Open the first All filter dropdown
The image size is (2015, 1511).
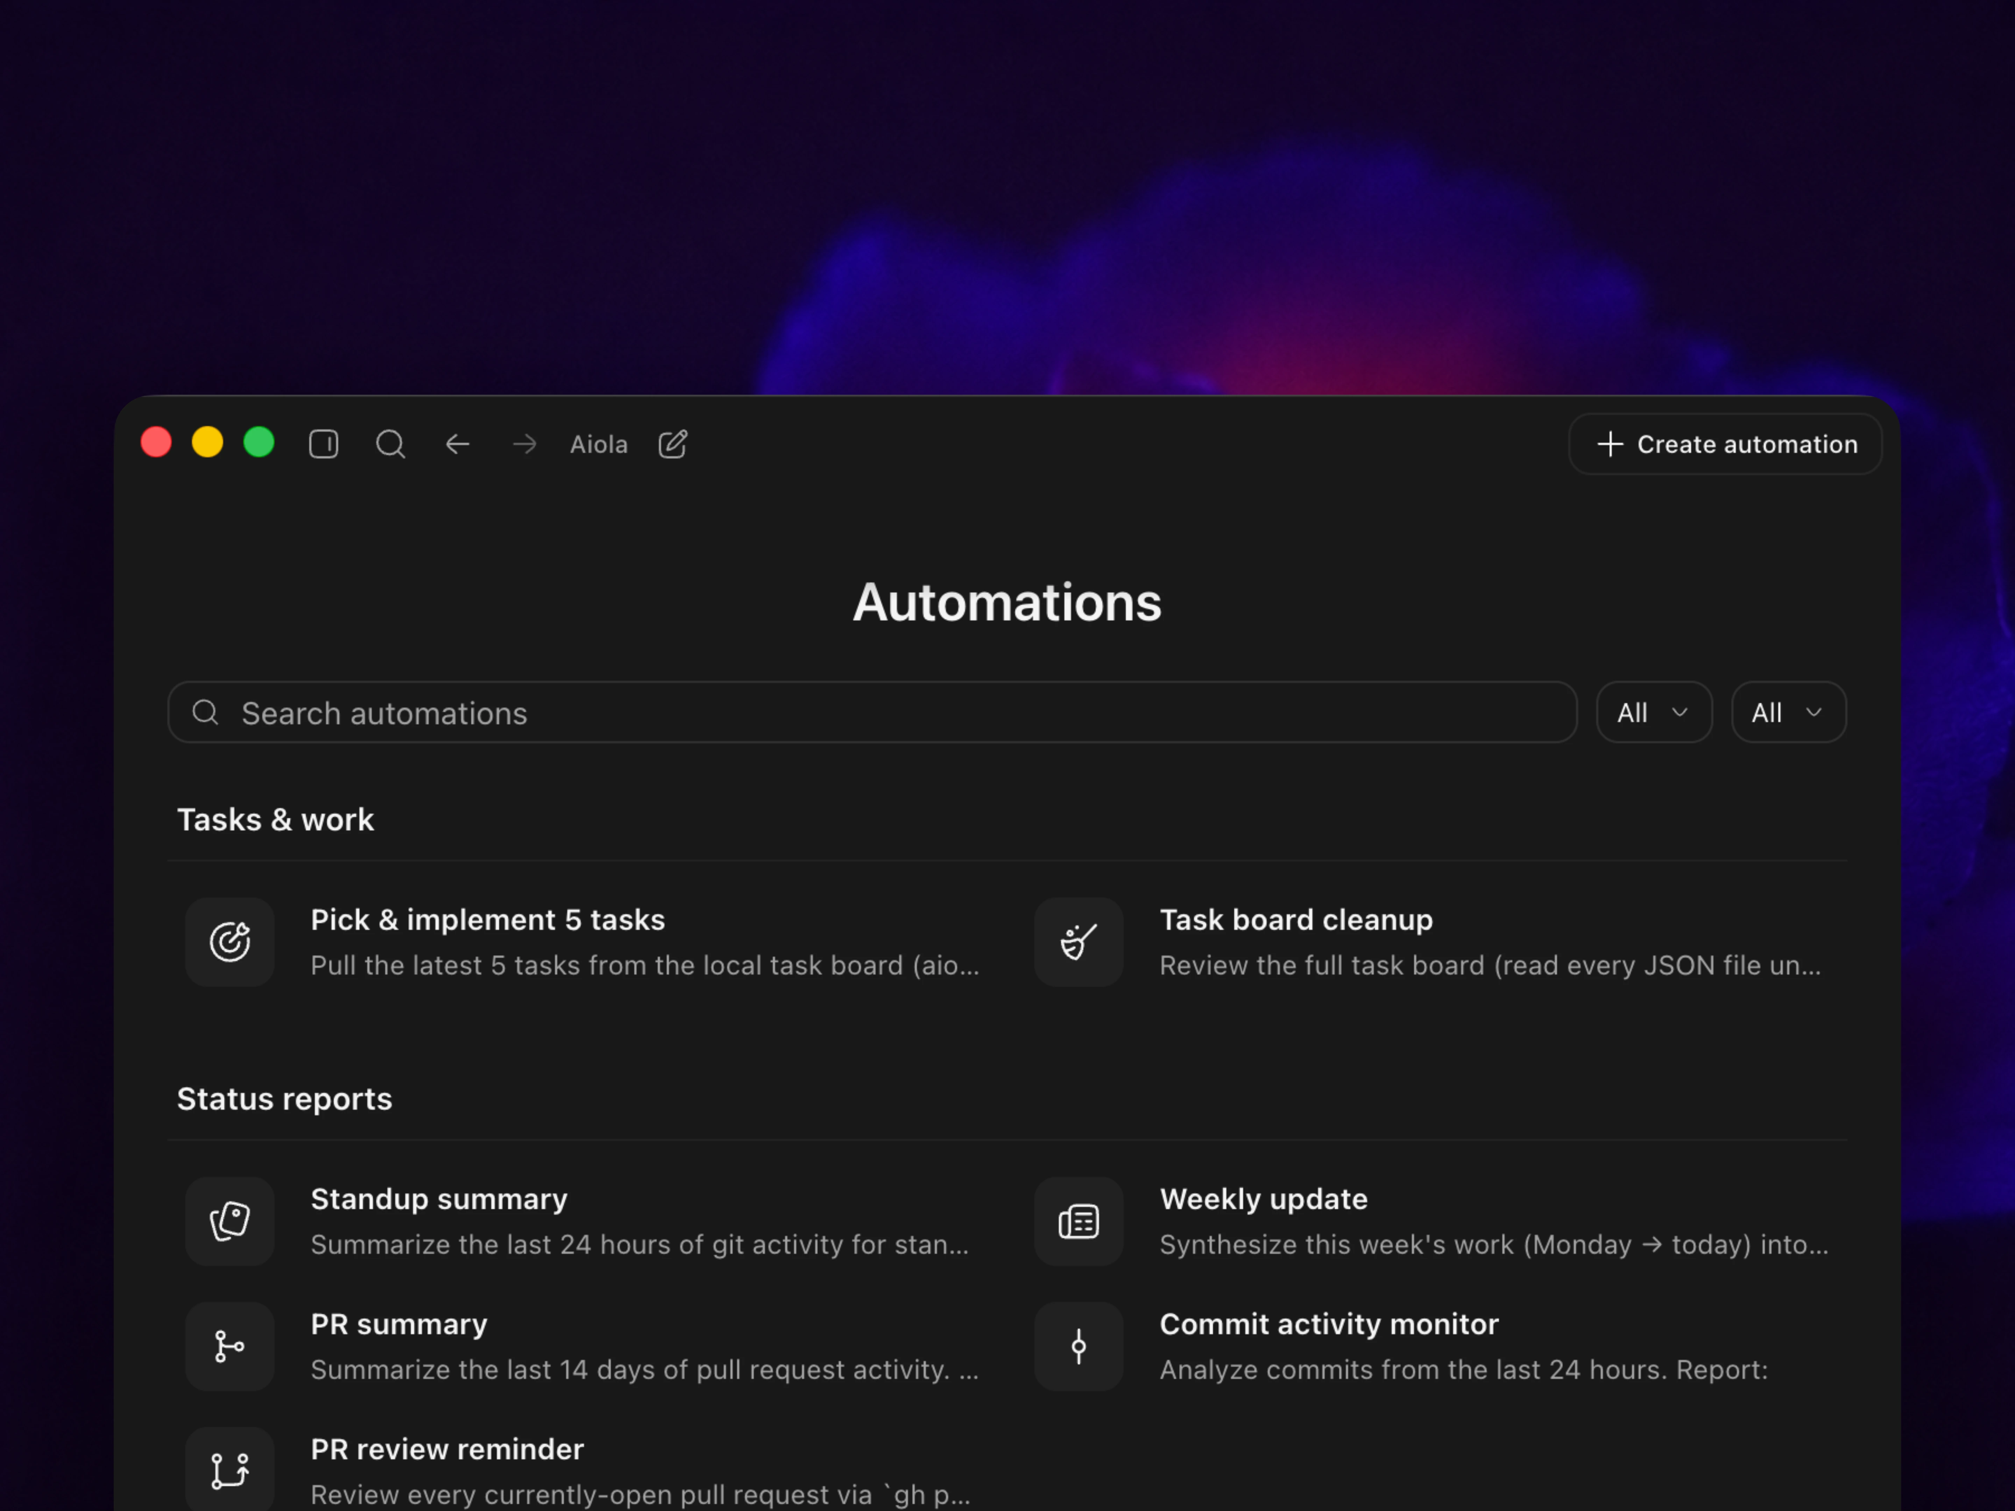pyautogui.click(x=1654, y=712)
